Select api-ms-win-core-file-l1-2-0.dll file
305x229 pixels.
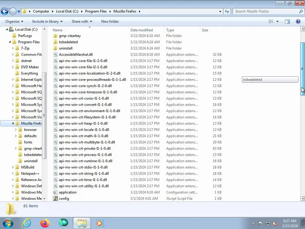pos(83,61)
